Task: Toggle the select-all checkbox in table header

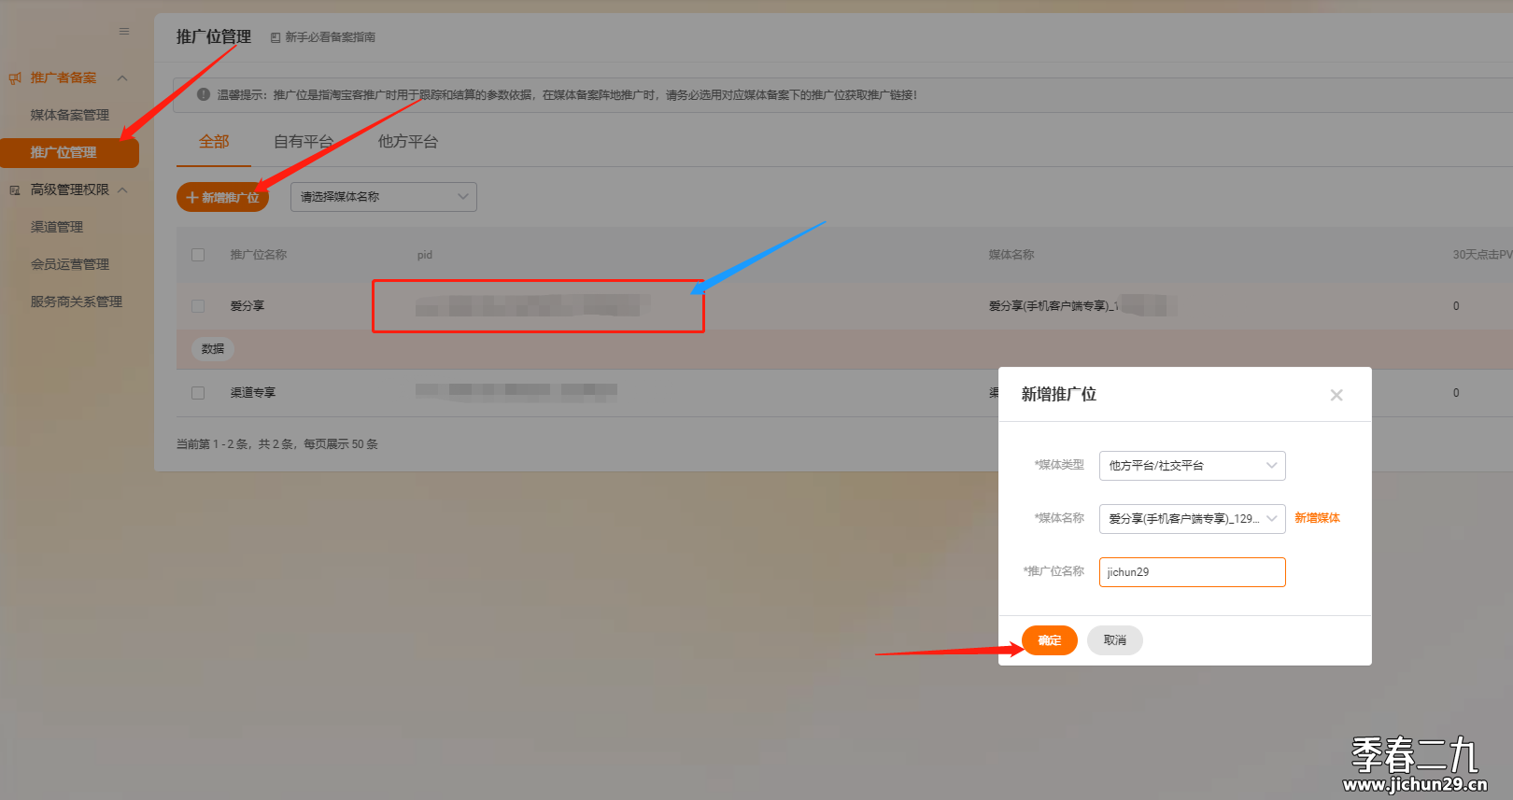Action: click(198, 255)
